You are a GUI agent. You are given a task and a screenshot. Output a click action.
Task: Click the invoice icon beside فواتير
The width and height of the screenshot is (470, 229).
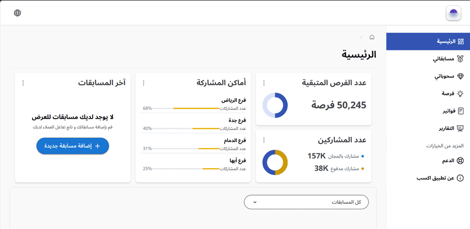click(x=461, y=110)
